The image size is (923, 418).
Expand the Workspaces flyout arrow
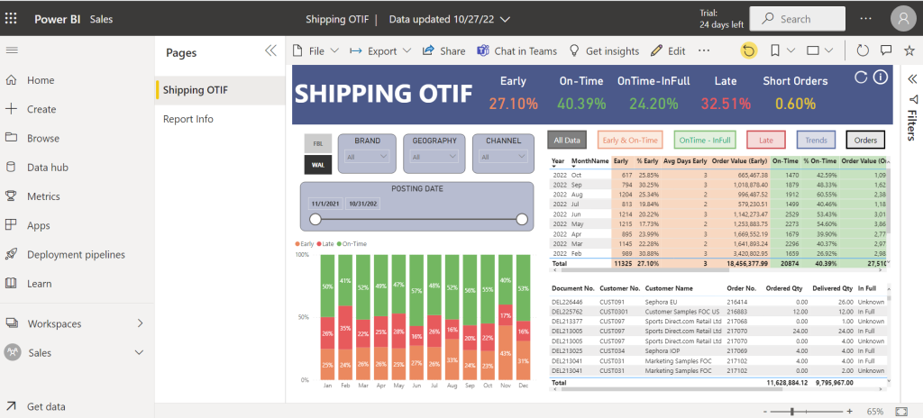point(140,323)
